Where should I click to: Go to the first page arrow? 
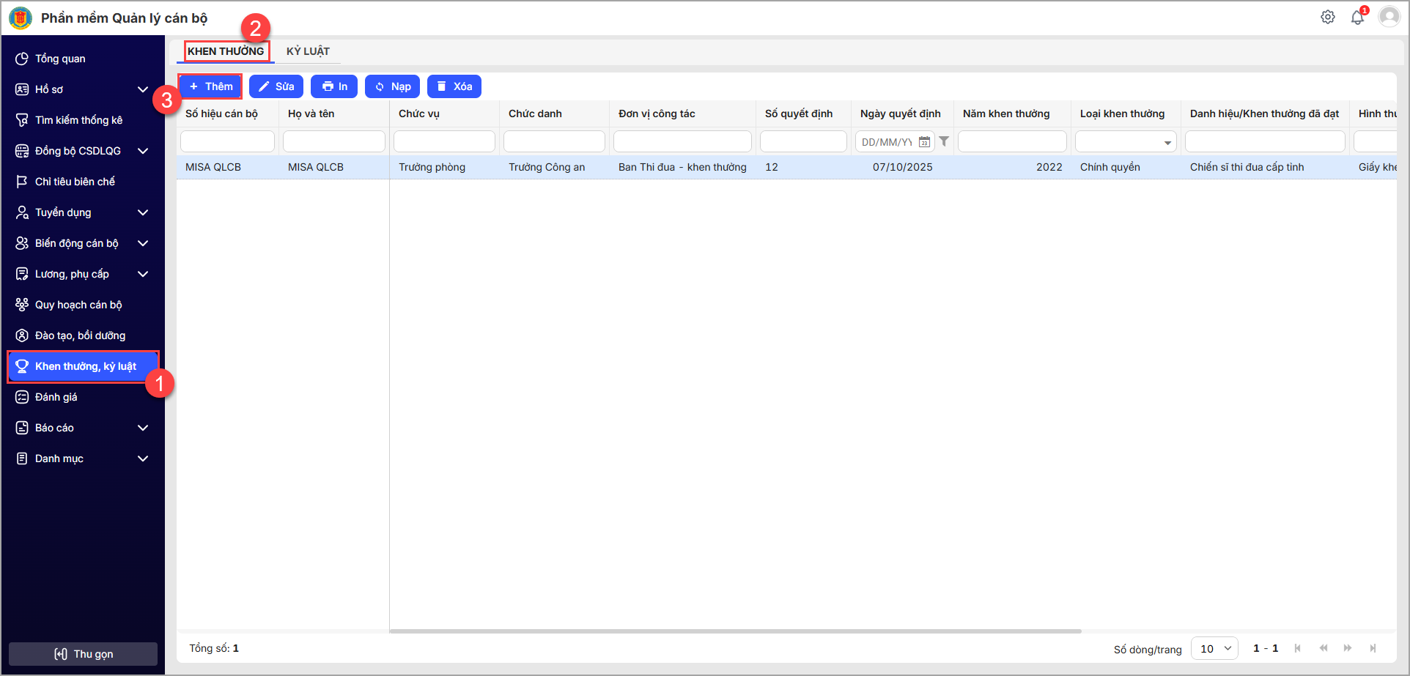tap(1298, 648)
